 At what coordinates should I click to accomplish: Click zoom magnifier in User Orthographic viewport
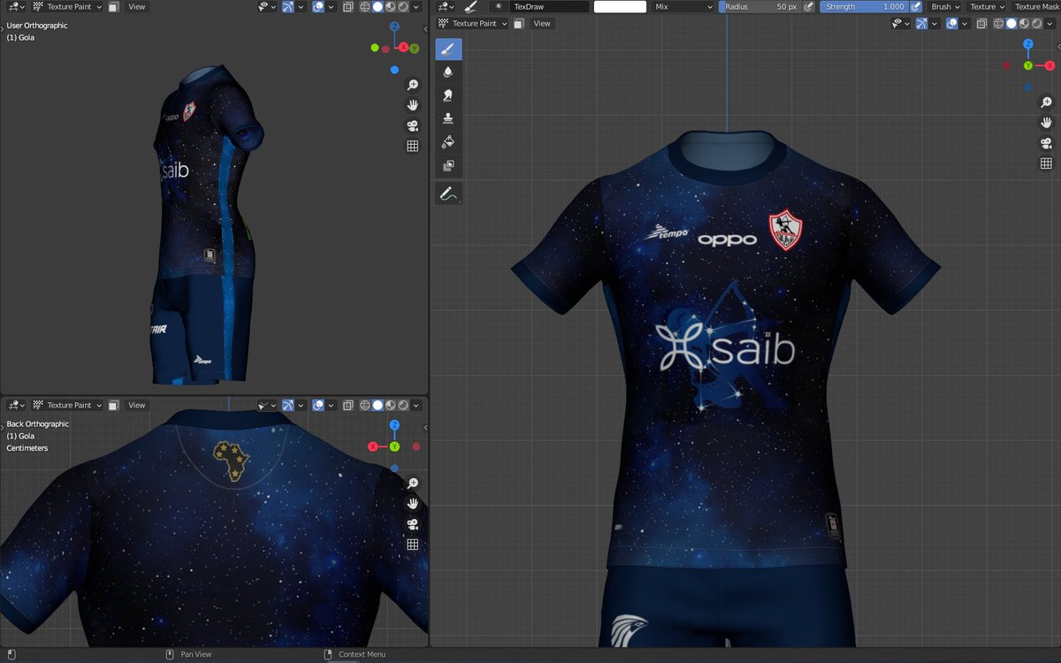click(x=412, y=85)
